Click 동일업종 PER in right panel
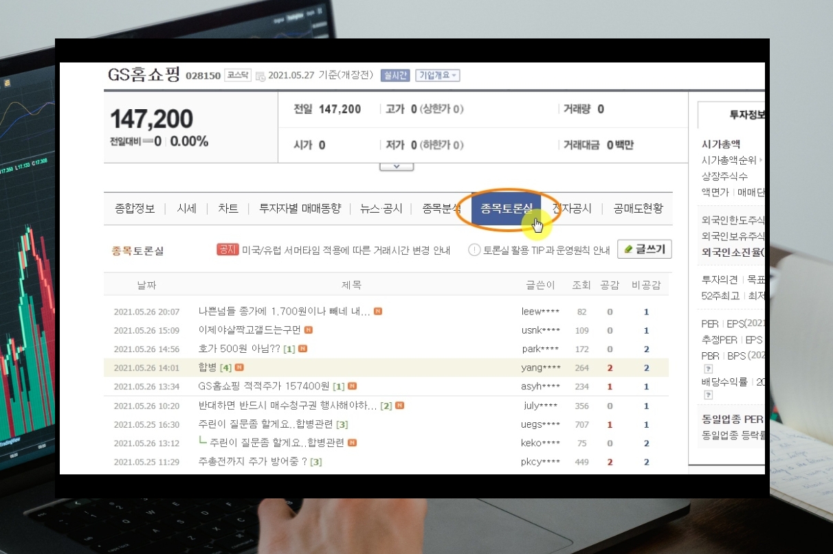 (733, 419)
